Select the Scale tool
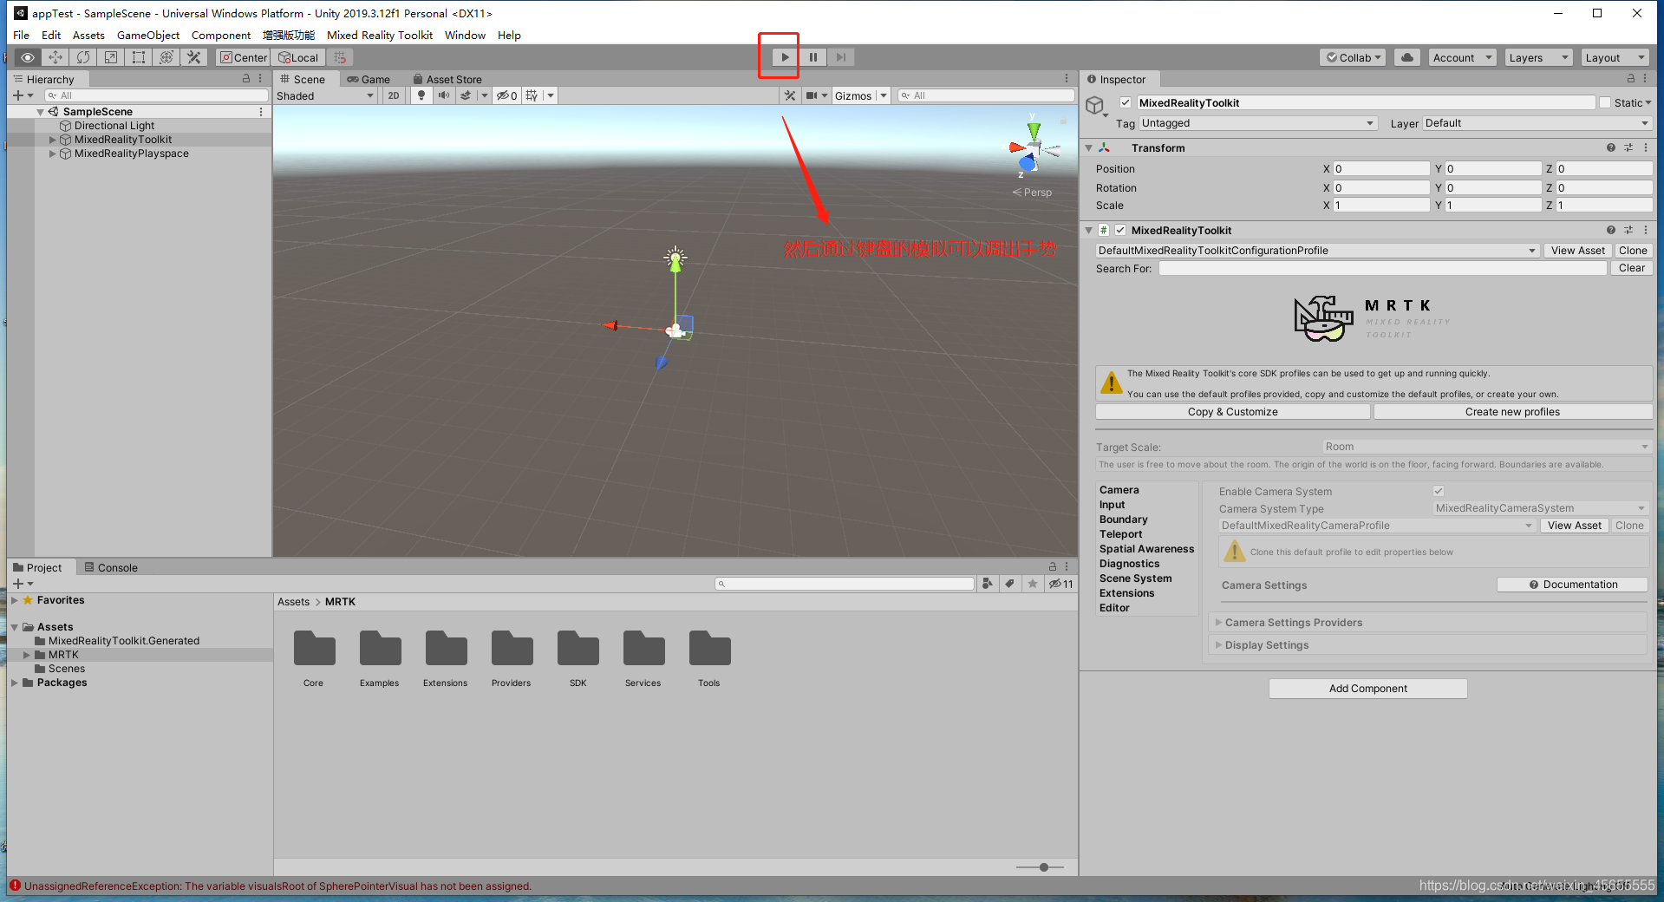 coord(111,57)
